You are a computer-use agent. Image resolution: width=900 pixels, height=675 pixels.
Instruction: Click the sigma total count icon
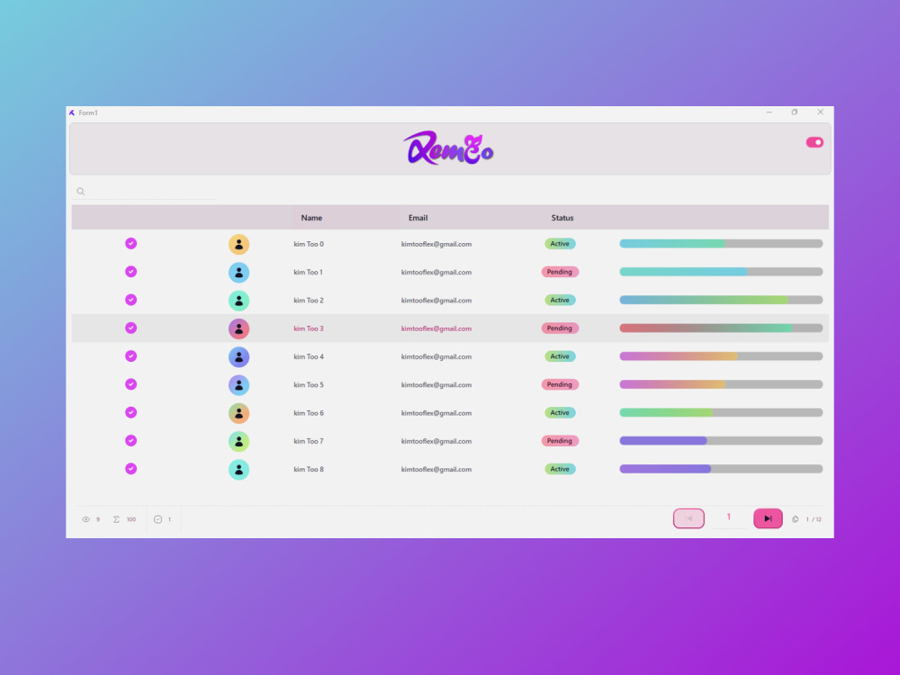point(116,519)
